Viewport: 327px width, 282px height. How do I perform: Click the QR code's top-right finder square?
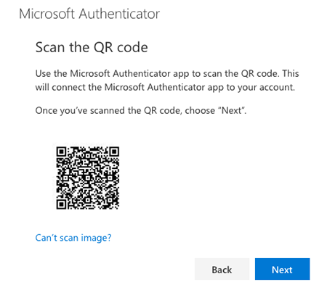(114, 152)
